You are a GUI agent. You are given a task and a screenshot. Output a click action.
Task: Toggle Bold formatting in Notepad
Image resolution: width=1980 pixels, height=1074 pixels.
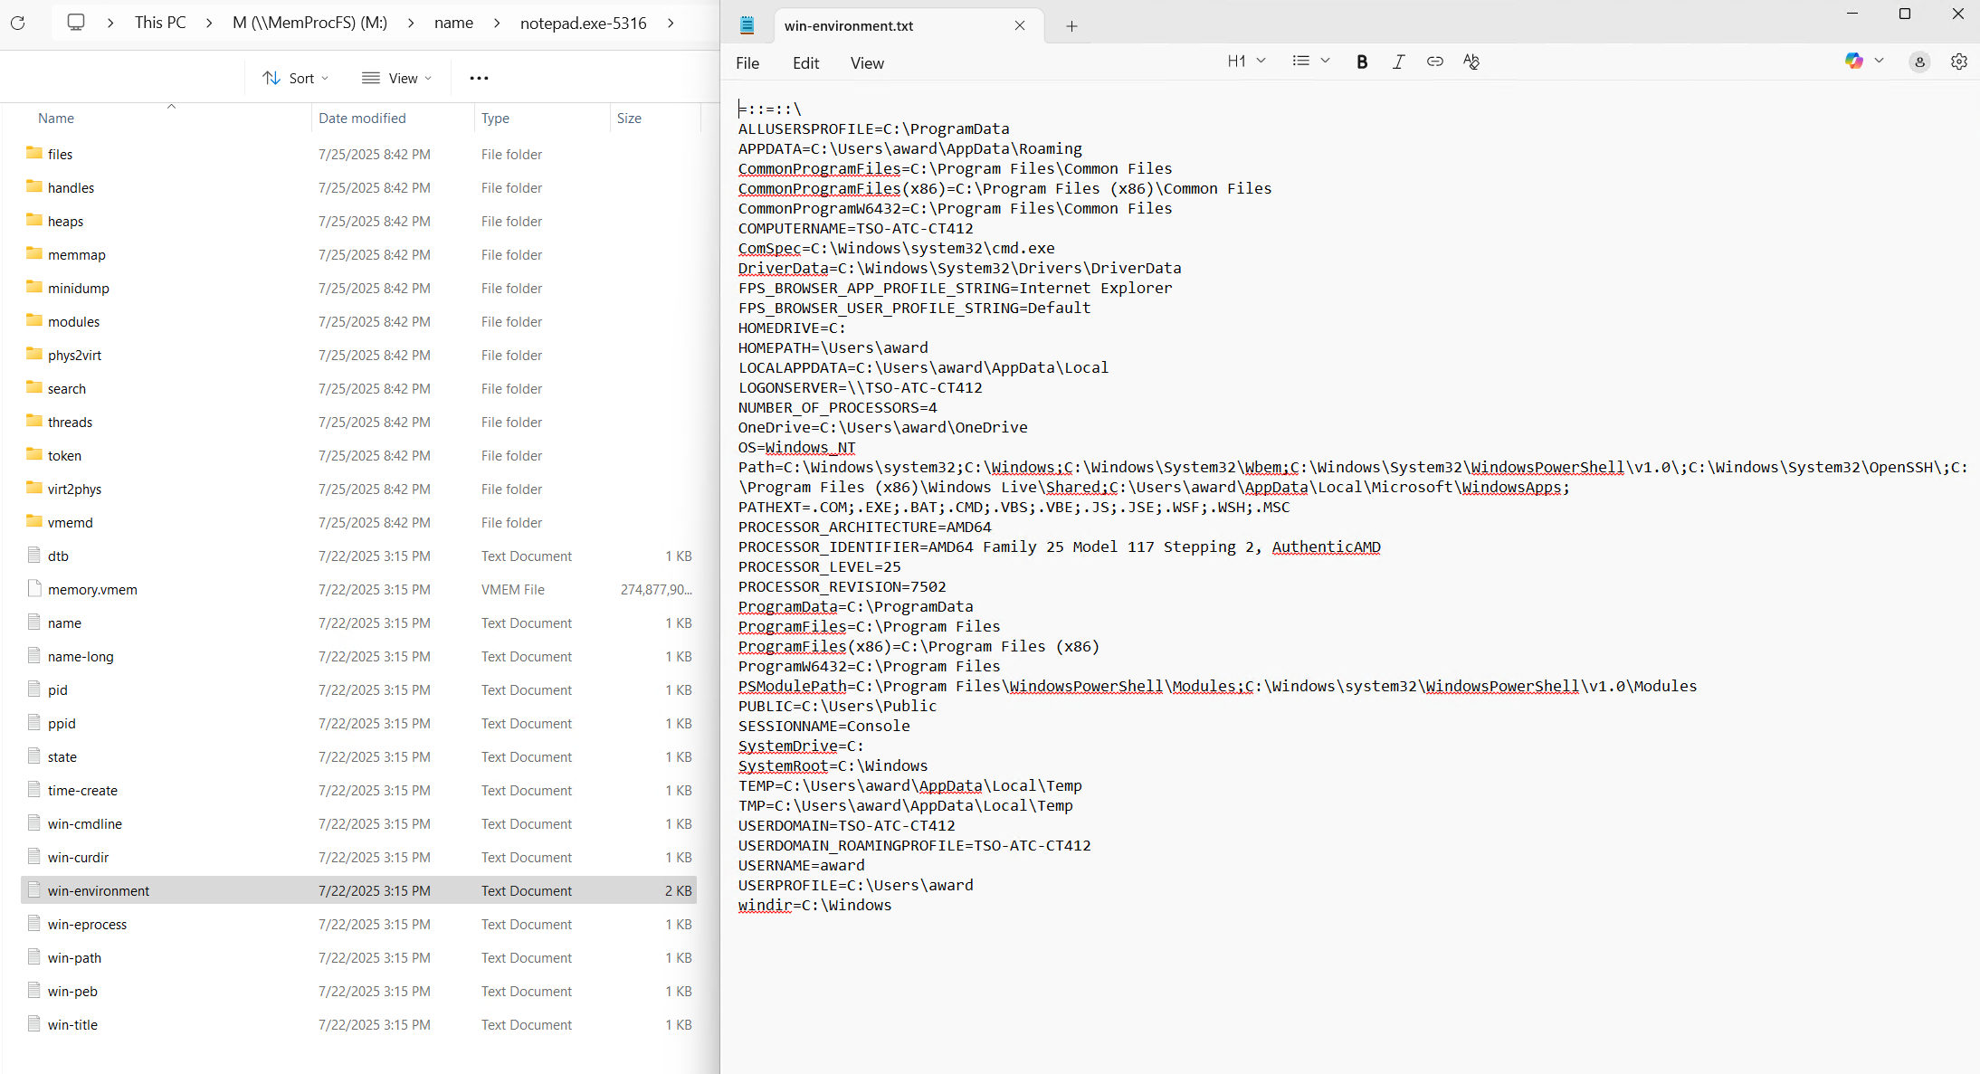[1362, 62]
